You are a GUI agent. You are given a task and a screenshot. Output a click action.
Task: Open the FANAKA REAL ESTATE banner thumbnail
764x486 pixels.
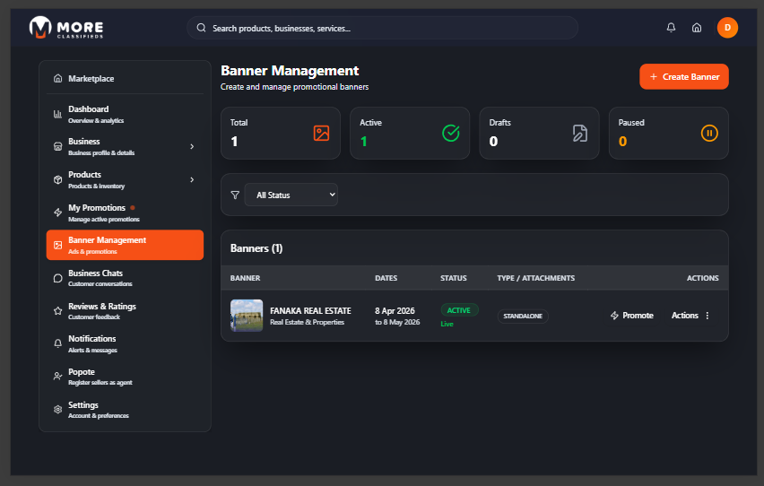click(x=247, y=316)
